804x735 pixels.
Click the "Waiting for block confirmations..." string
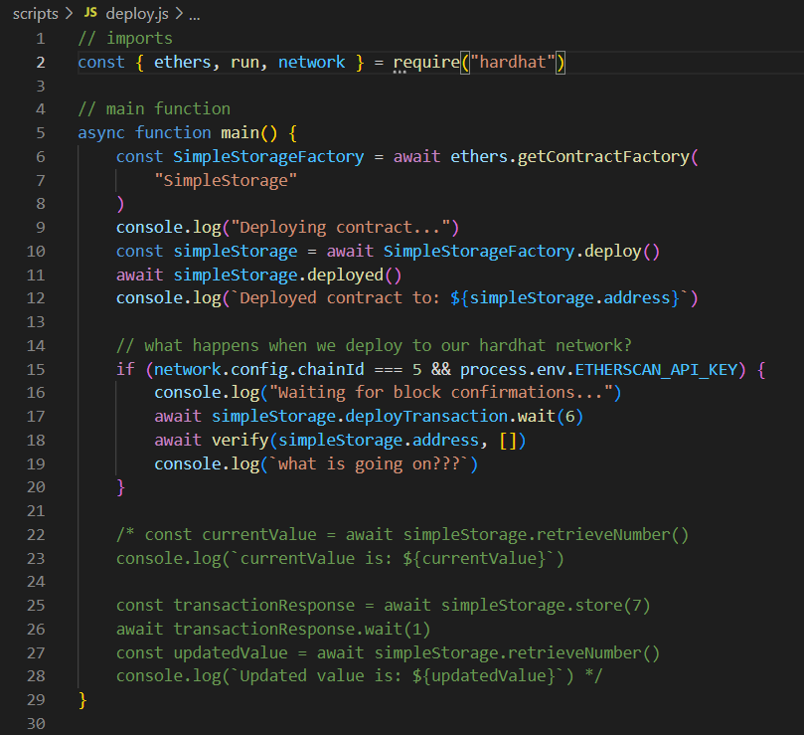pos(441,393)
